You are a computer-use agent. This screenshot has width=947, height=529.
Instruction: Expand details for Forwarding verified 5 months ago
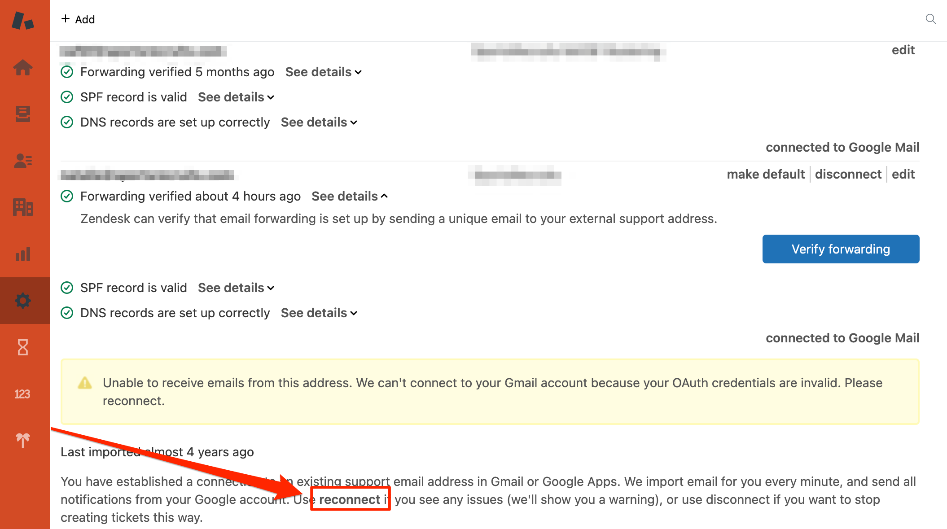point(323,72)
